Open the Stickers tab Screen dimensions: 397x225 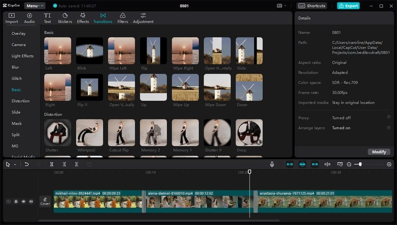[x=65, y=18]
